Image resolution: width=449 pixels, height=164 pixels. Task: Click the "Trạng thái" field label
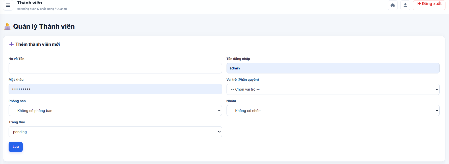(x=17, y=122)
